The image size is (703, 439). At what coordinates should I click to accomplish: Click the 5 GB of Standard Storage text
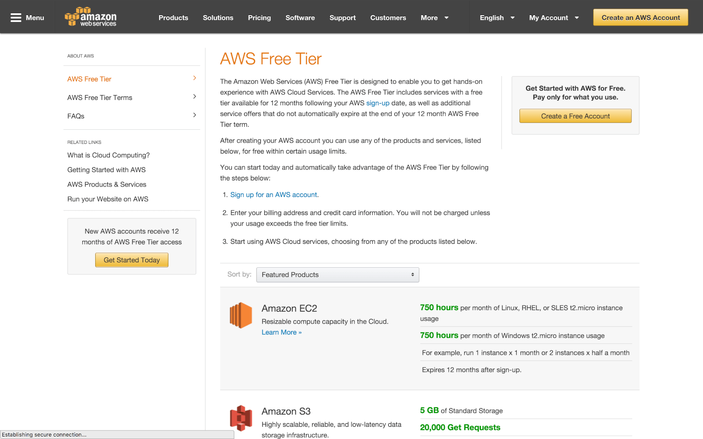click(461, 411)
